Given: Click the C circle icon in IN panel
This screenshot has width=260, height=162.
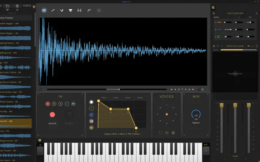Looking at the screenshot, I should click(67, 104).
